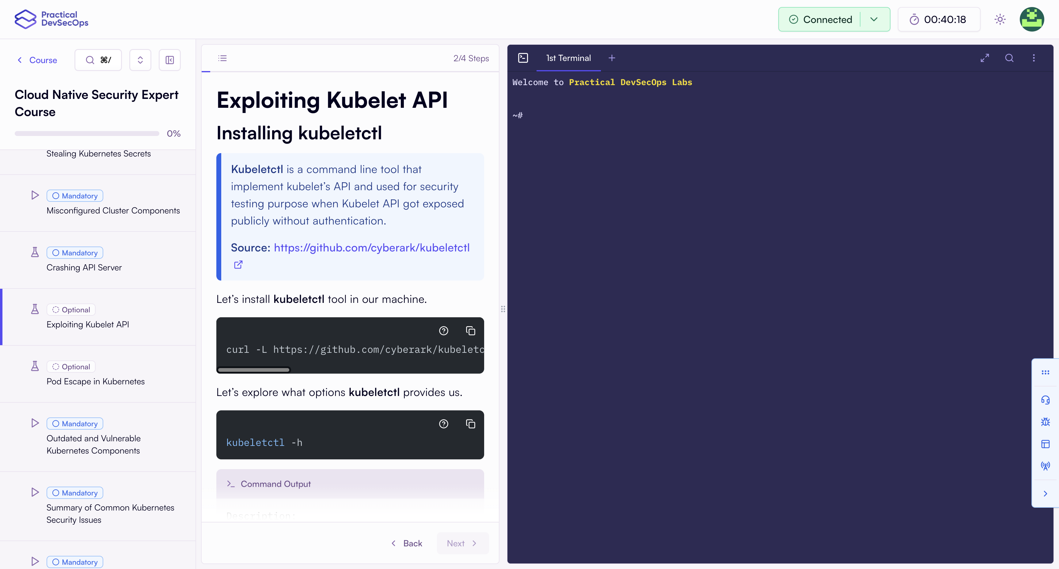Expand the sort/reorder control beside search
The width and height of the screenshot is (1059, 569).
(x=140, y=60)
